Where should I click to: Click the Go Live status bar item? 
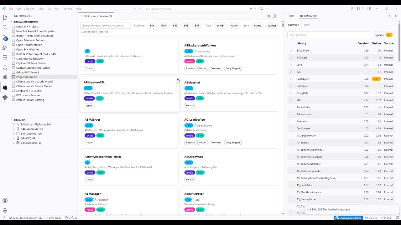[372, 218]
